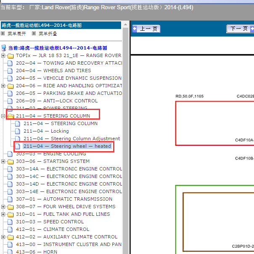The image size is (254, 254).
Task: Expand the 308-07 Four Wheel Drive Systems folder
Action: pyautogui.click(x=3, y=207)
